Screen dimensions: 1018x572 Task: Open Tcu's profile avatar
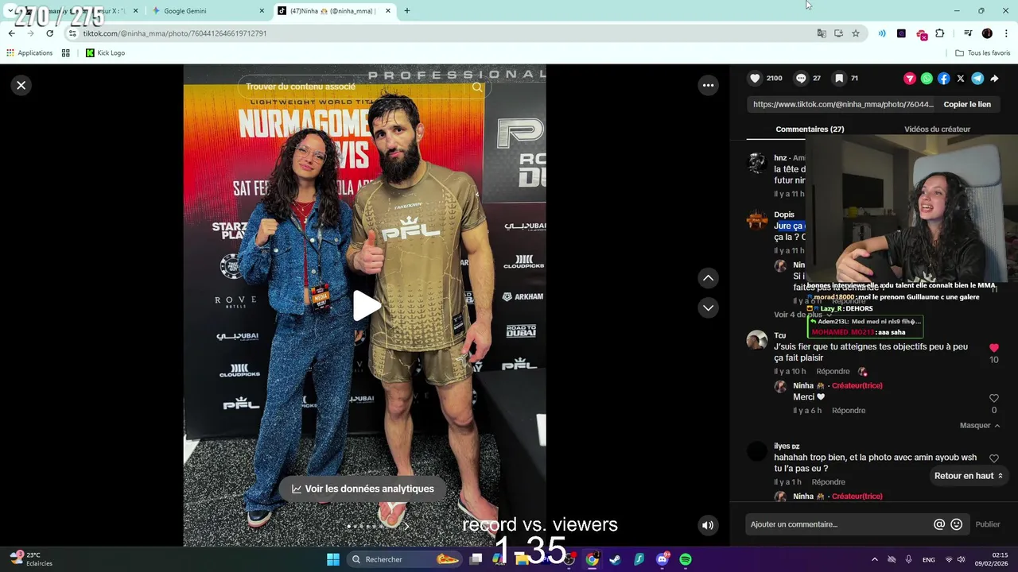click(x=756, y=340)
